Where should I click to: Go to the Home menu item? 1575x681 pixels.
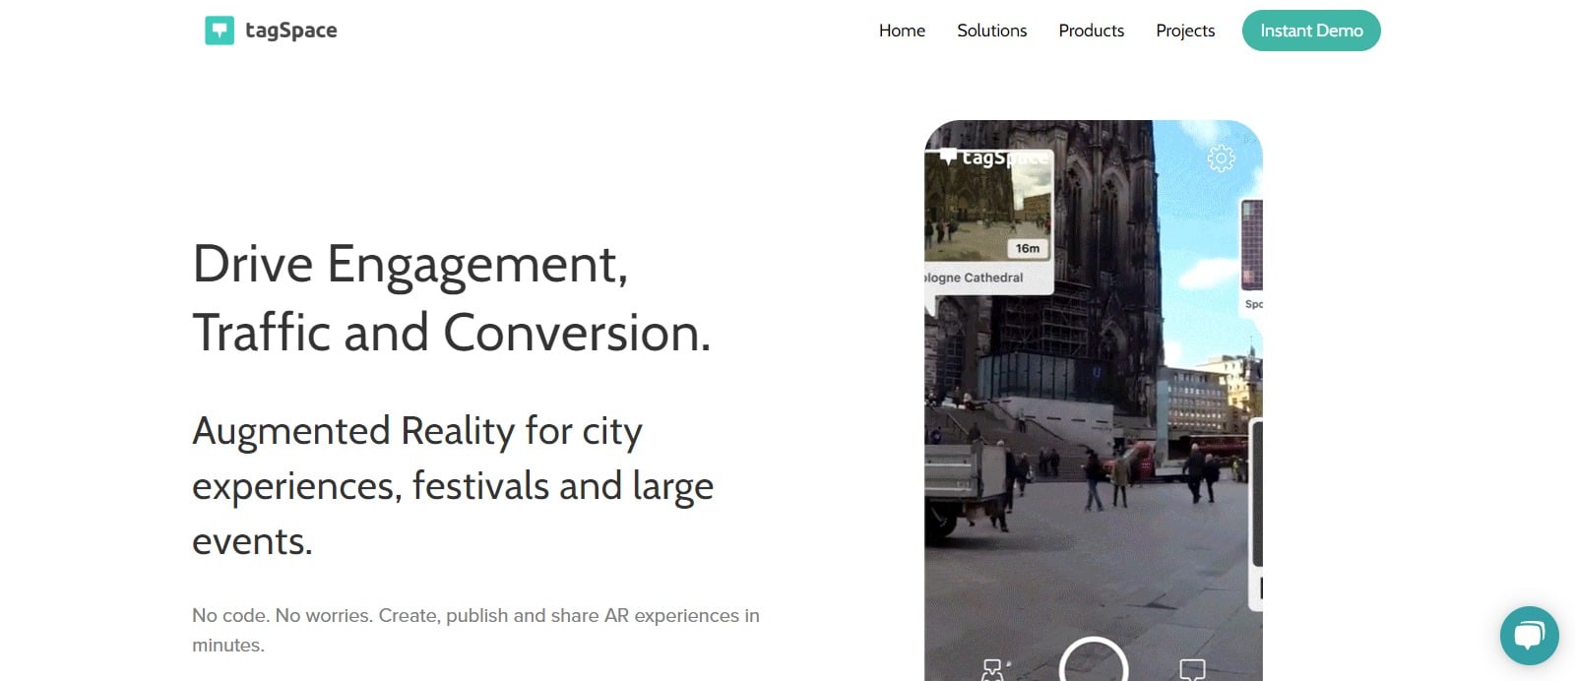[902, 31]
